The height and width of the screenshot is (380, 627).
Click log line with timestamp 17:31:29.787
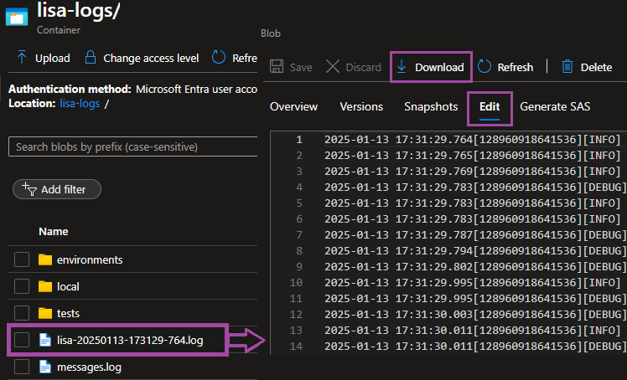point(475,234)
